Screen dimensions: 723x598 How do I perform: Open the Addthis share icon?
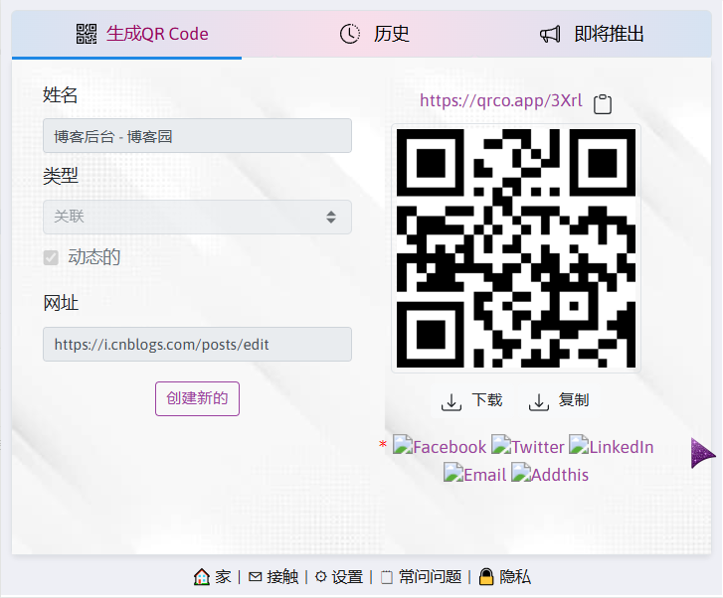(x=550, y=474)
